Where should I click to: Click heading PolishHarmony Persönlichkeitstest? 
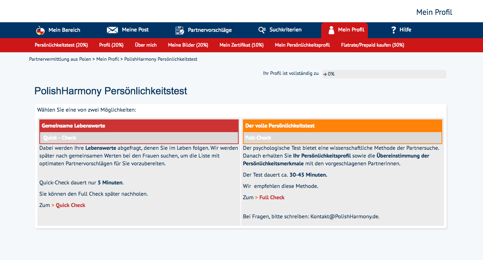[111, 91]
